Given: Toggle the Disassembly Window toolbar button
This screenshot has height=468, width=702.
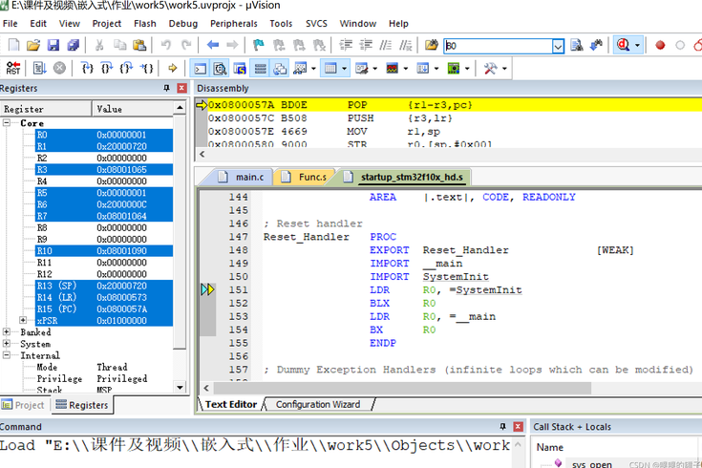Looking at the screenshot, I should click(x=220, y=69).
